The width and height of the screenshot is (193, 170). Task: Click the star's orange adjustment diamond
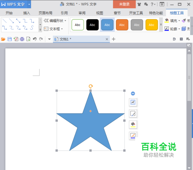[x=90, y=111]
